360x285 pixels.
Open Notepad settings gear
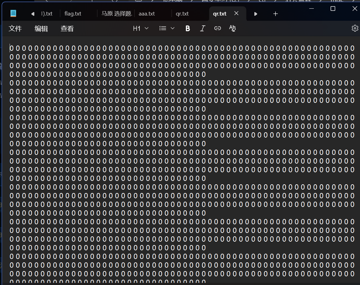[355, 28]
